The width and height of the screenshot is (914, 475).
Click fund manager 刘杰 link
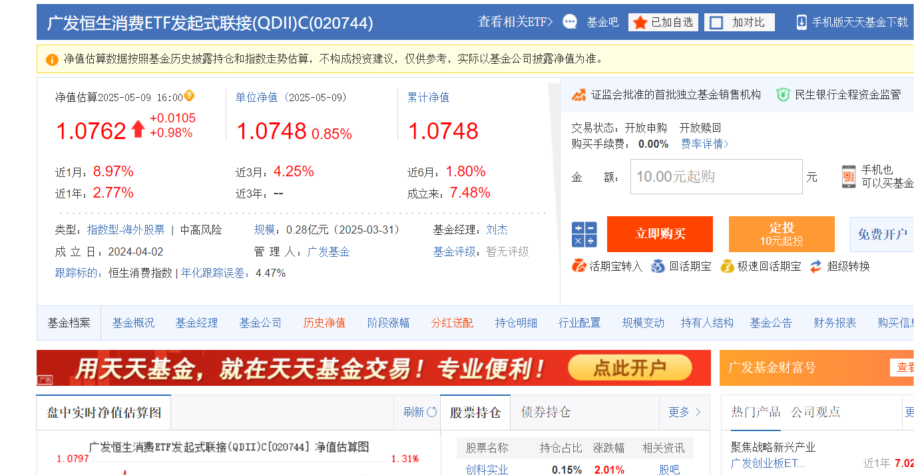click(497, 230)
